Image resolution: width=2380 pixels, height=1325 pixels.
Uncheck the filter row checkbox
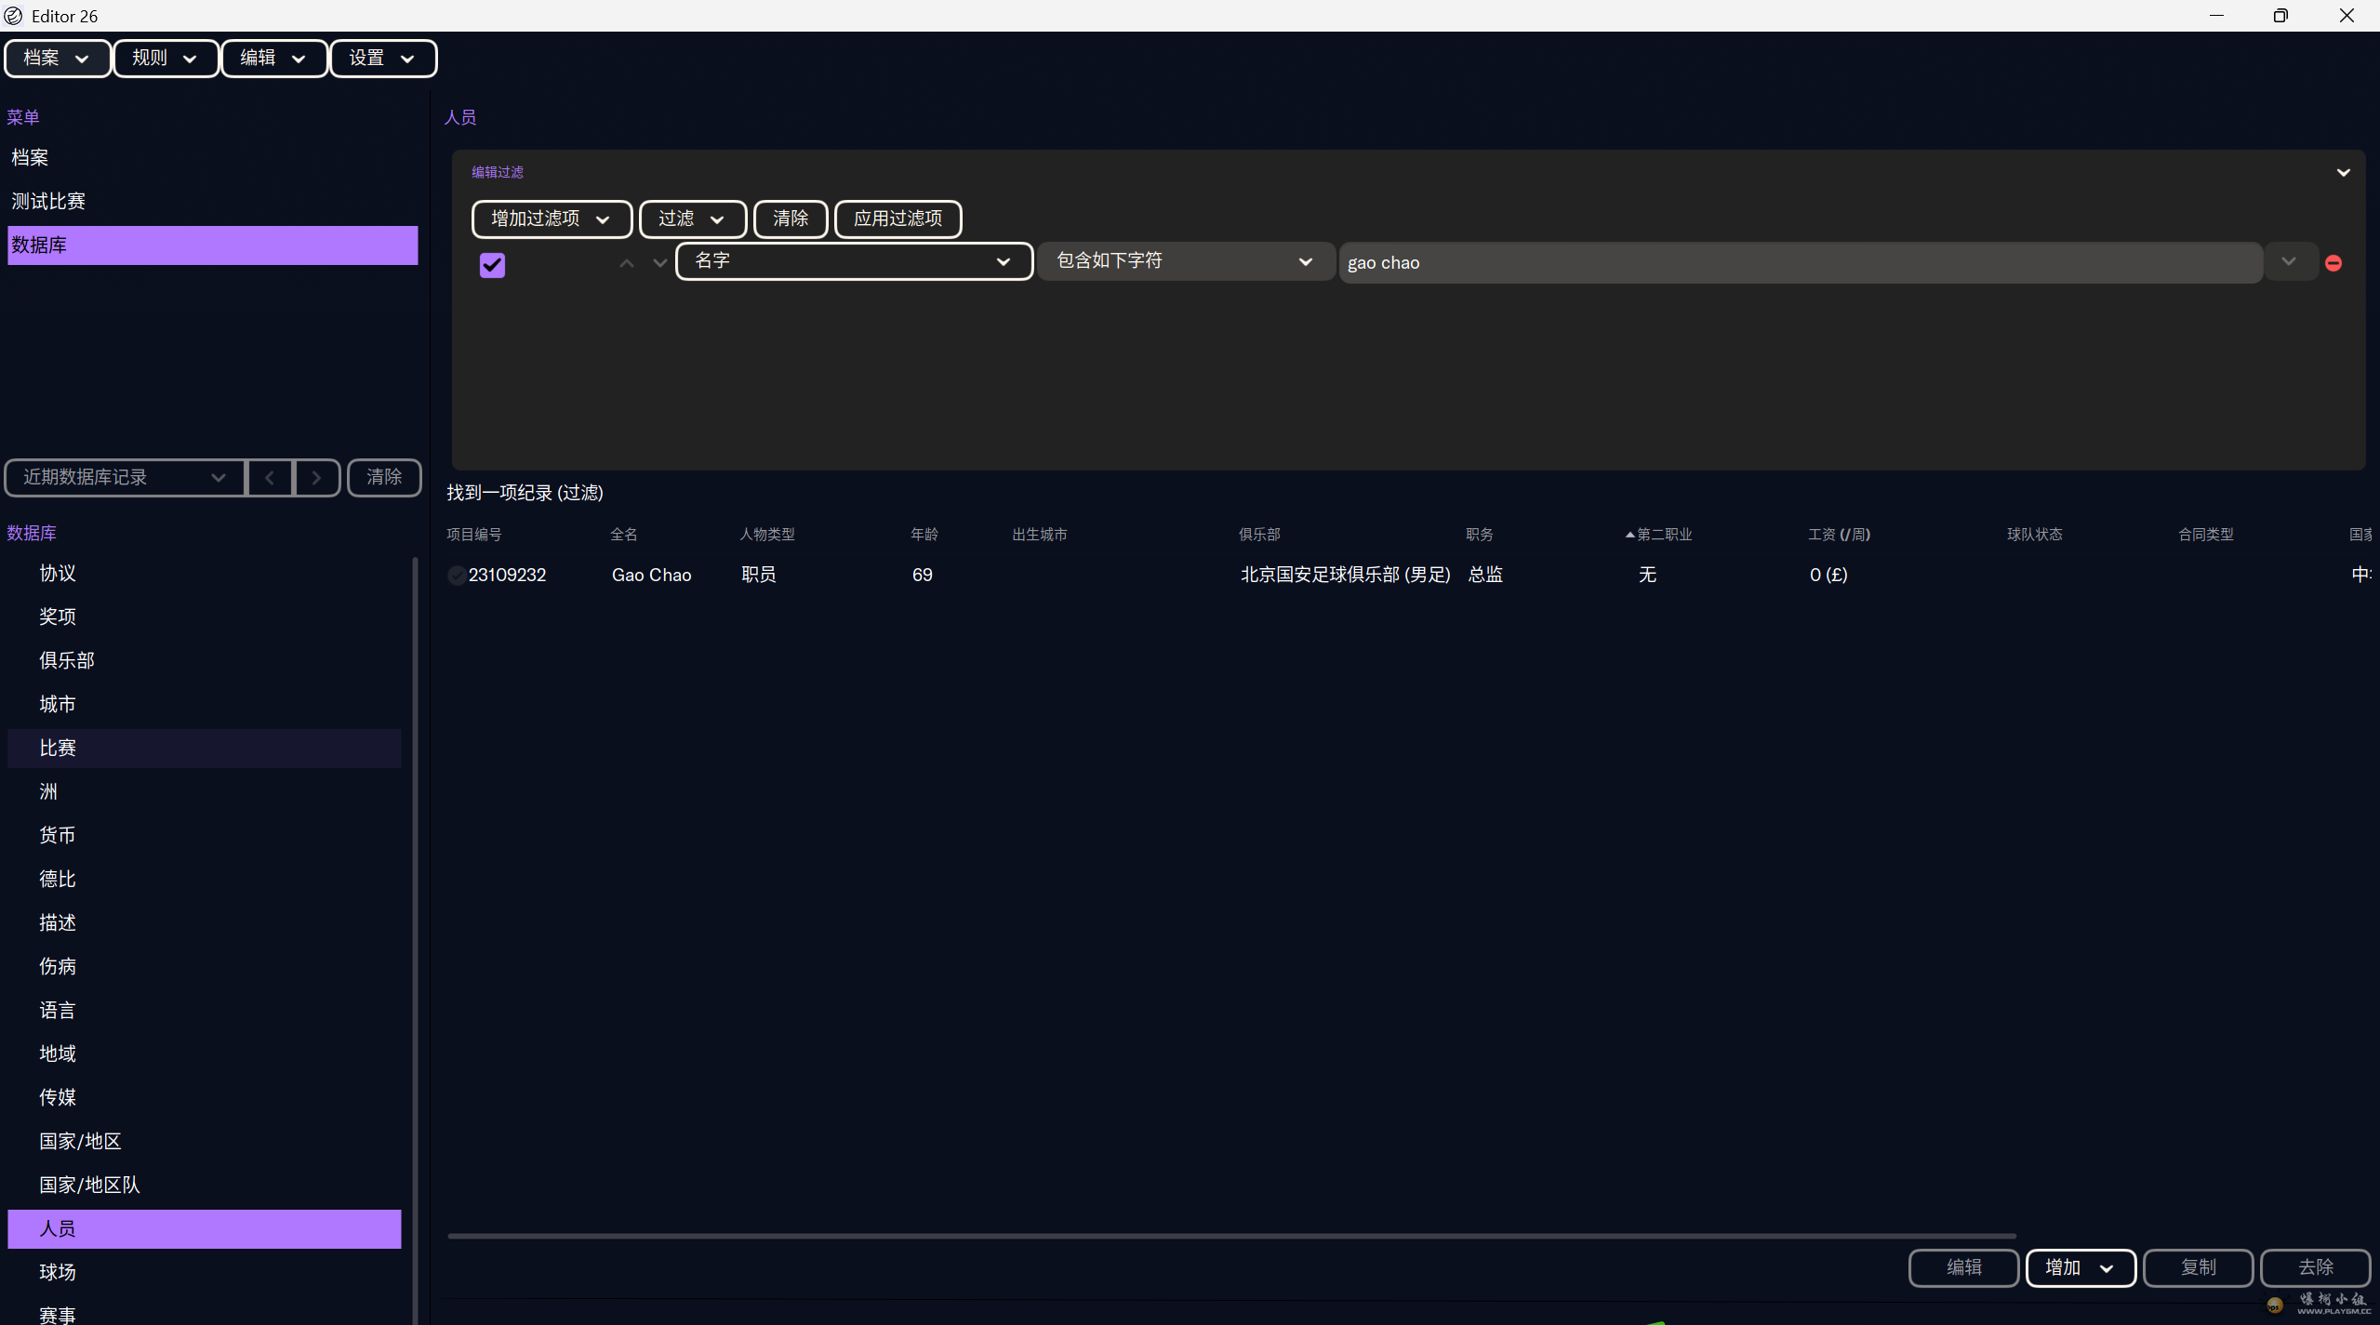pyautogui.click(x=492, y=265)
